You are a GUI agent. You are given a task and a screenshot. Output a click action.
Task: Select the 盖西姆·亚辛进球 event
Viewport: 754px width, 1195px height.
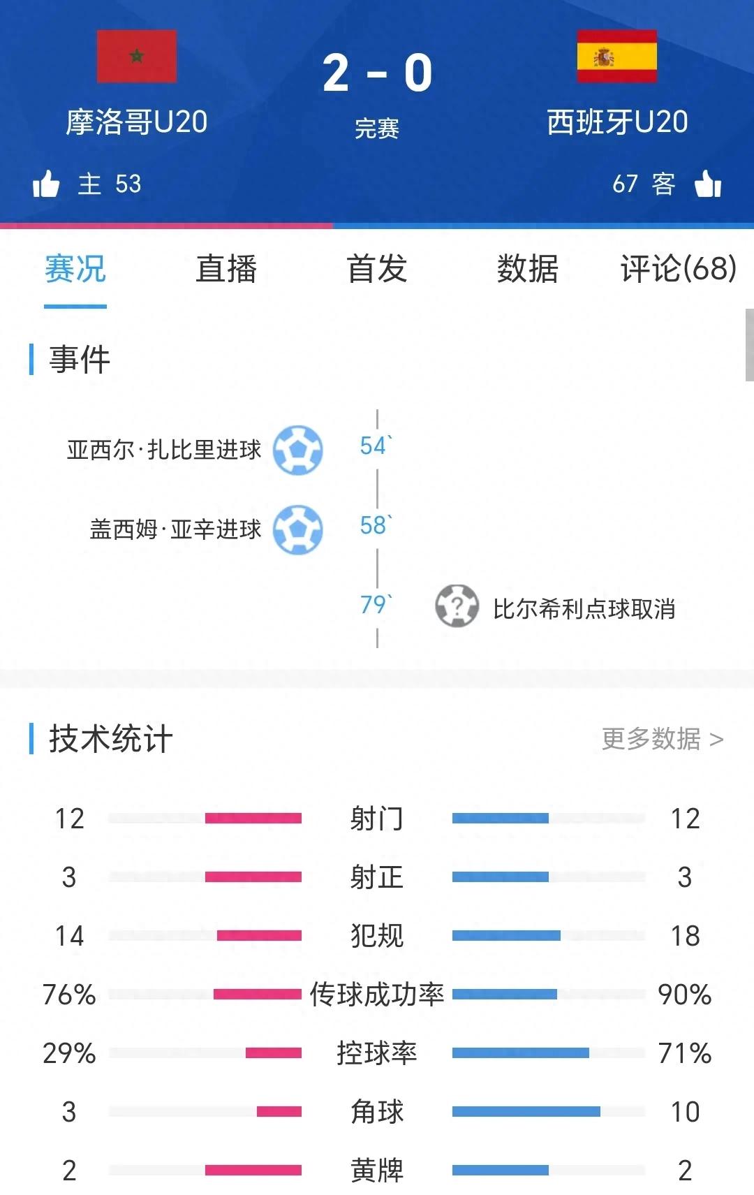click(175, 529)
